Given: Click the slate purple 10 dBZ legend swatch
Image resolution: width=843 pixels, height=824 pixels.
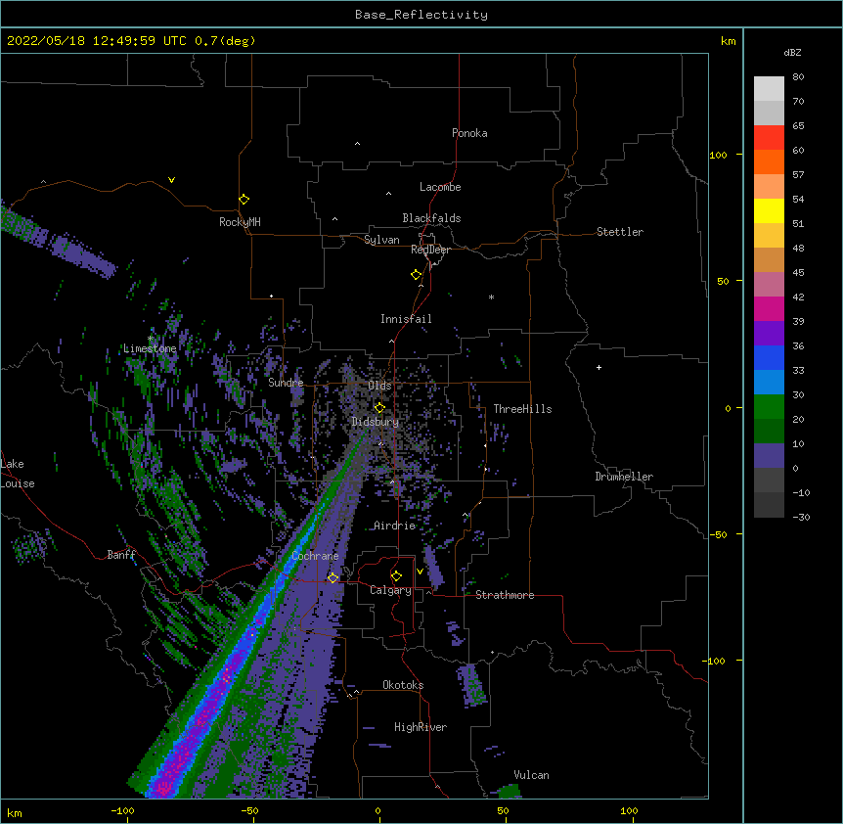Looking at the screenshot, I should 769,456.
